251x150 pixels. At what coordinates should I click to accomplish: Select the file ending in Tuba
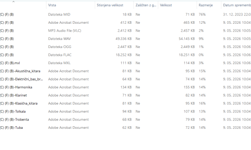pyautogui.click(x=11, y=127)
